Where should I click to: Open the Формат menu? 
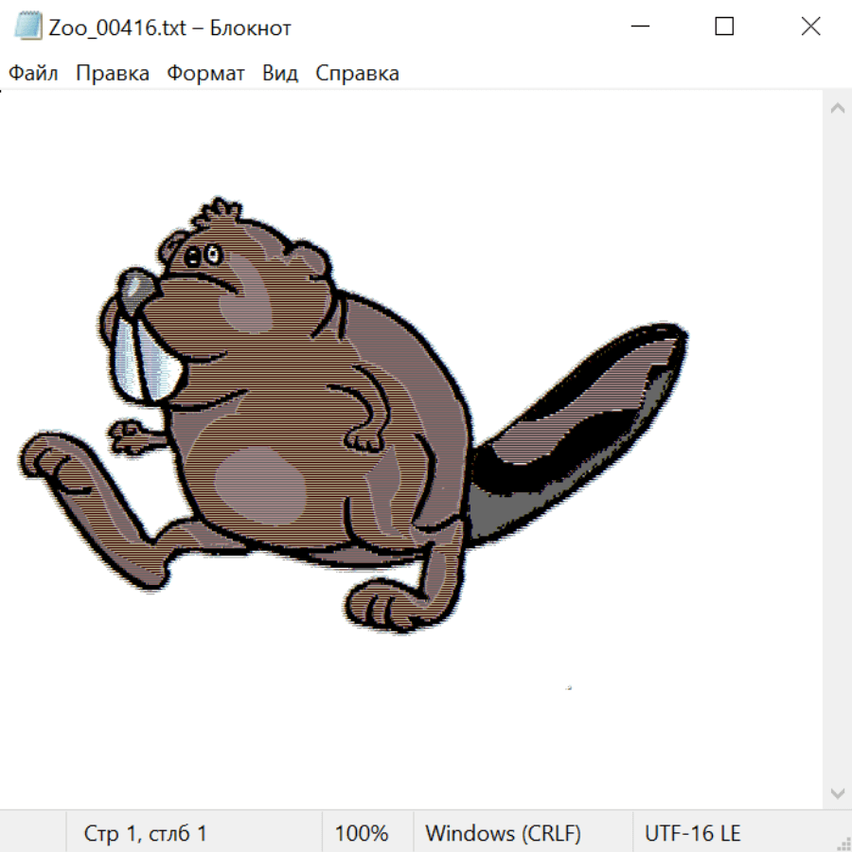(205, 74)
